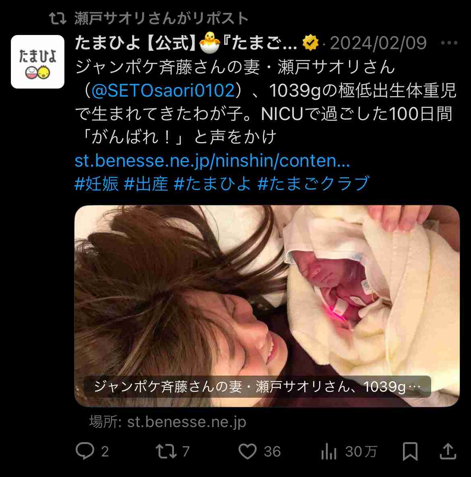Open the #妊娠 hashtag
The image size is (471, 477).
click(97, 184)
